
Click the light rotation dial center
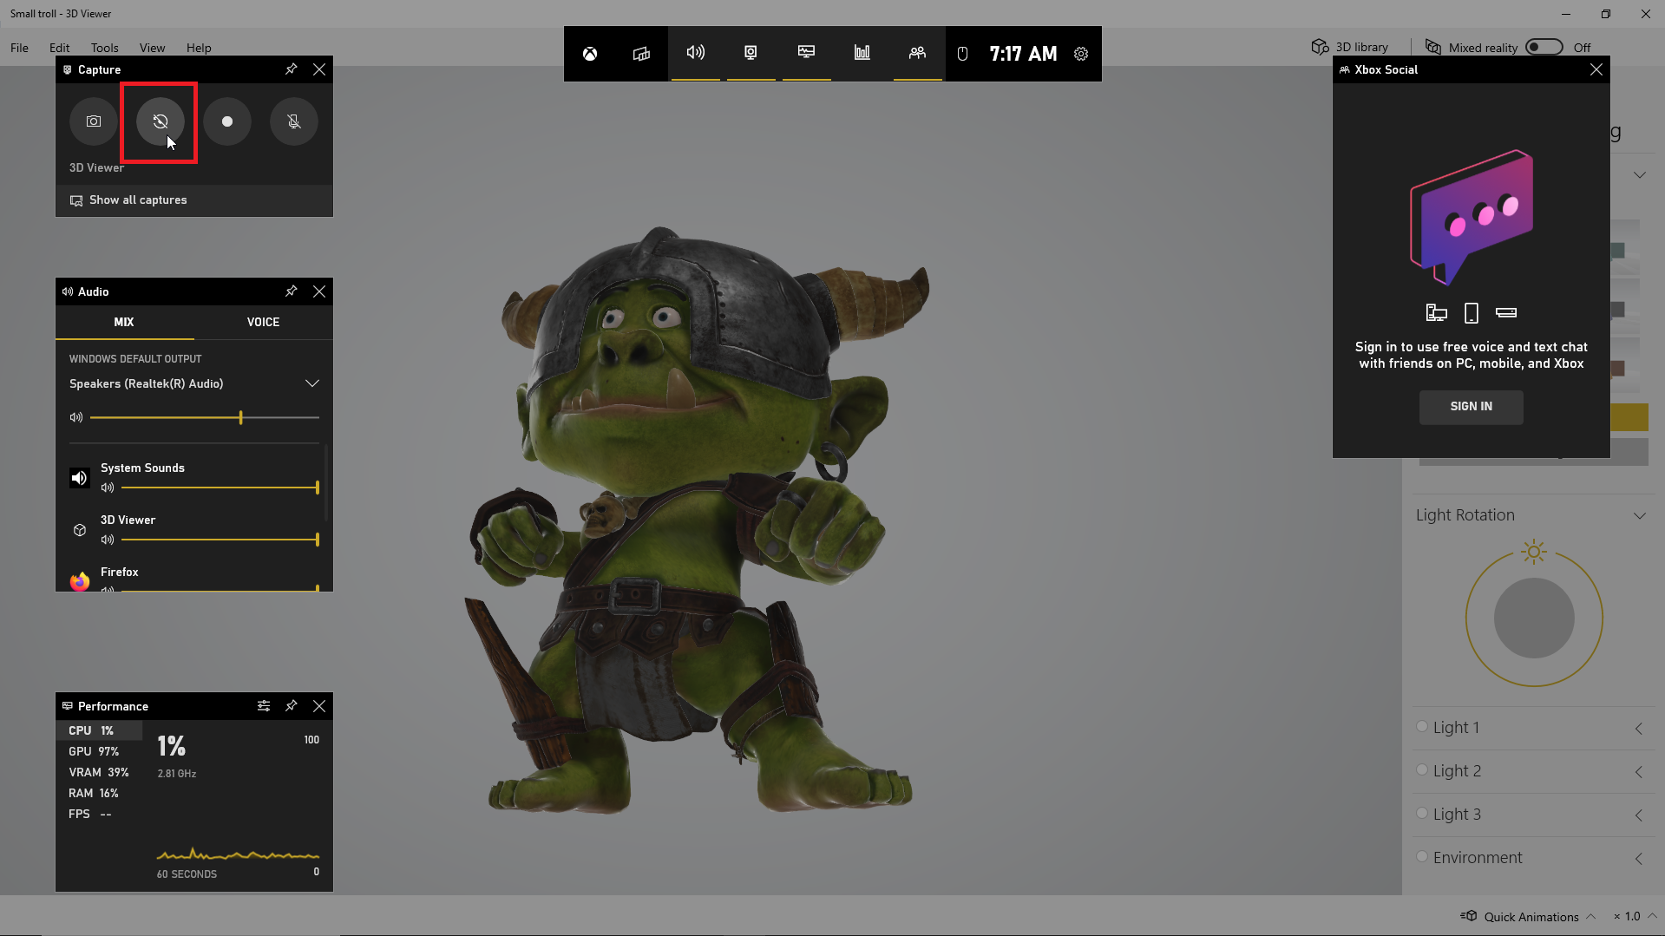(1534, 619)
